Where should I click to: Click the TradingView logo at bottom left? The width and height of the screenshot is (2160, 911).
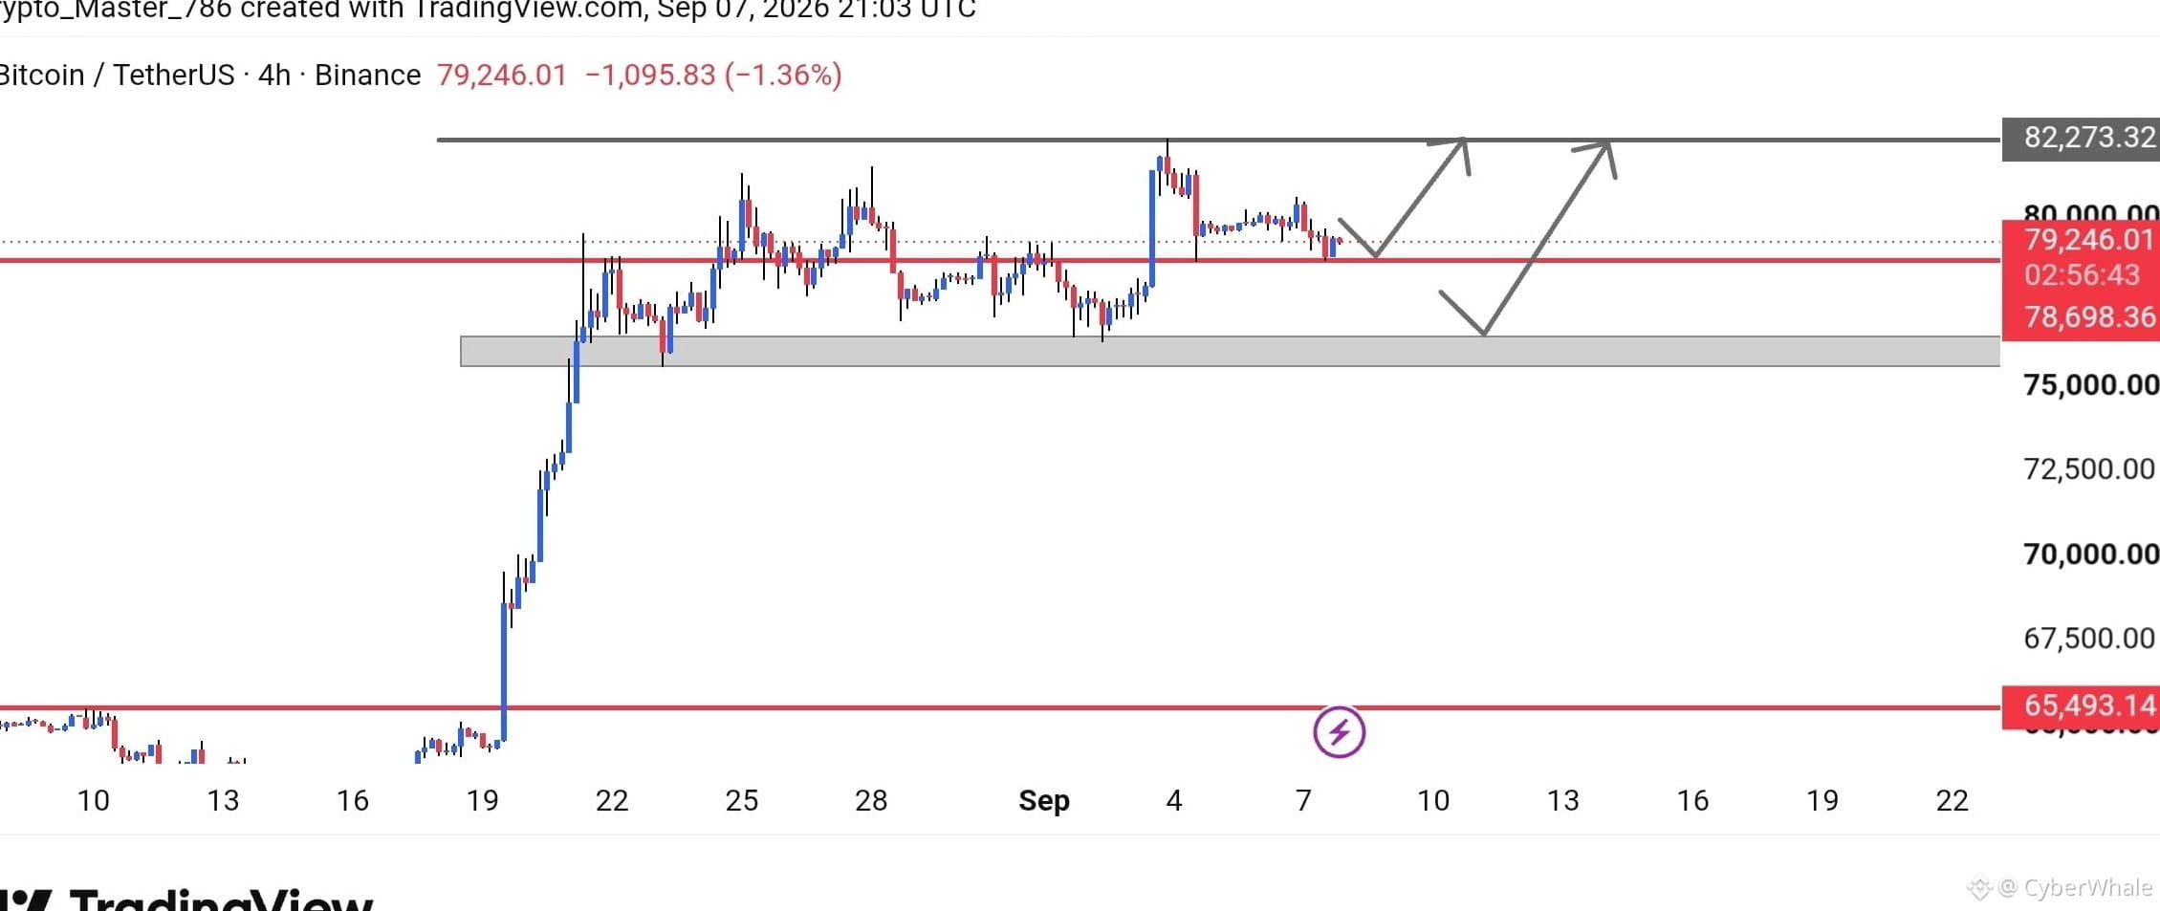click(187, 900)
